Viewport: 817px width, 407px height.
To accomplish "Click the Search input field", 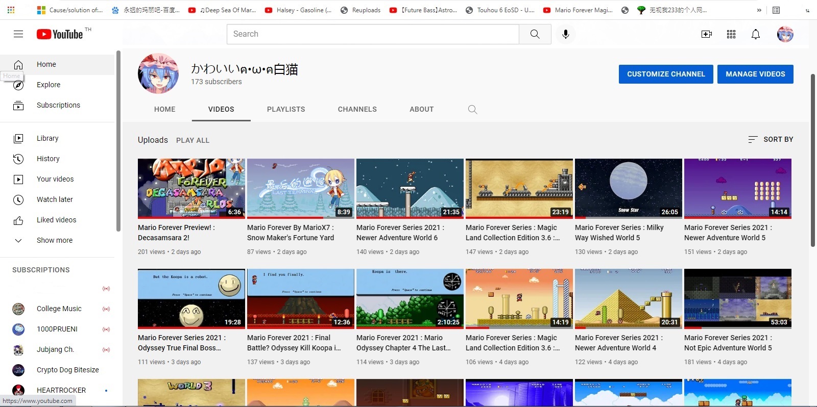I will tap(373, 34).
